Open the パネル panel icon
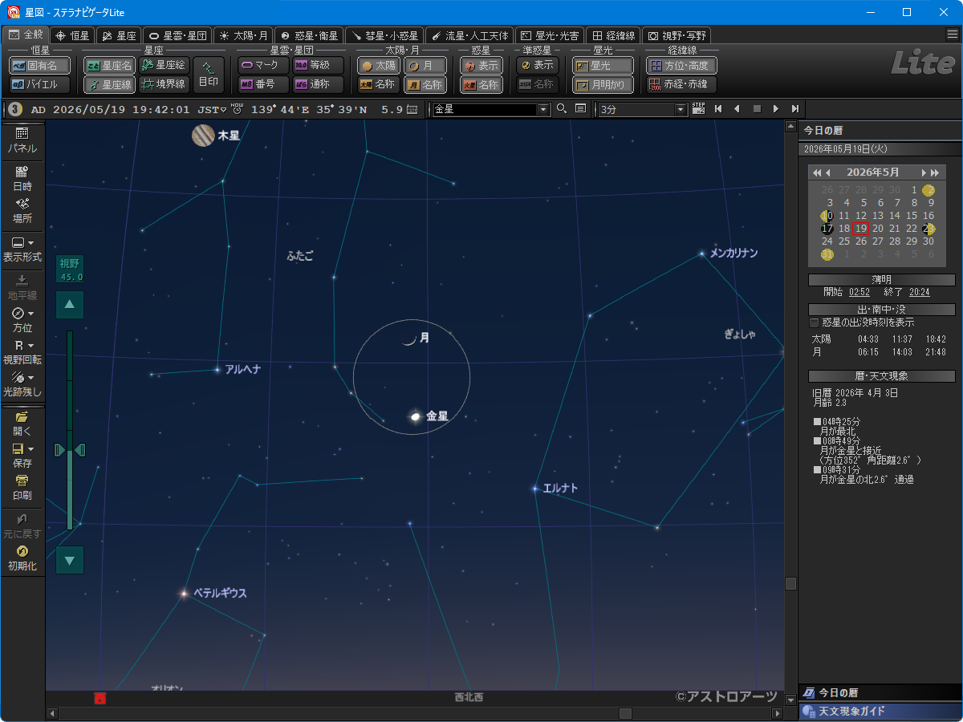This screenshot has height=722, width=963. tap(22, 134)
